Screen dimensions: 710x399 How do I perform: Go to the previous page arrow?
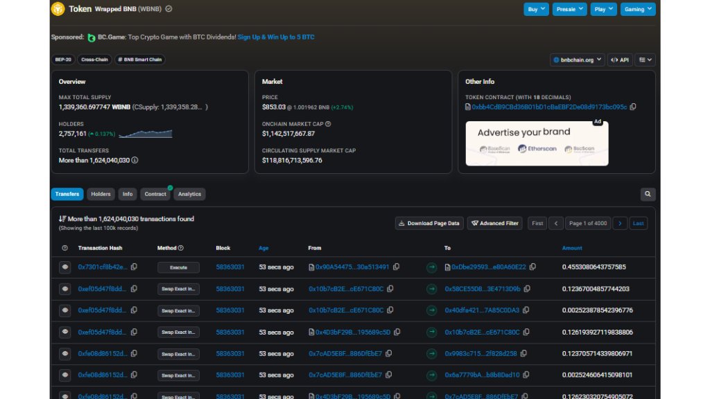coord(556,223)
